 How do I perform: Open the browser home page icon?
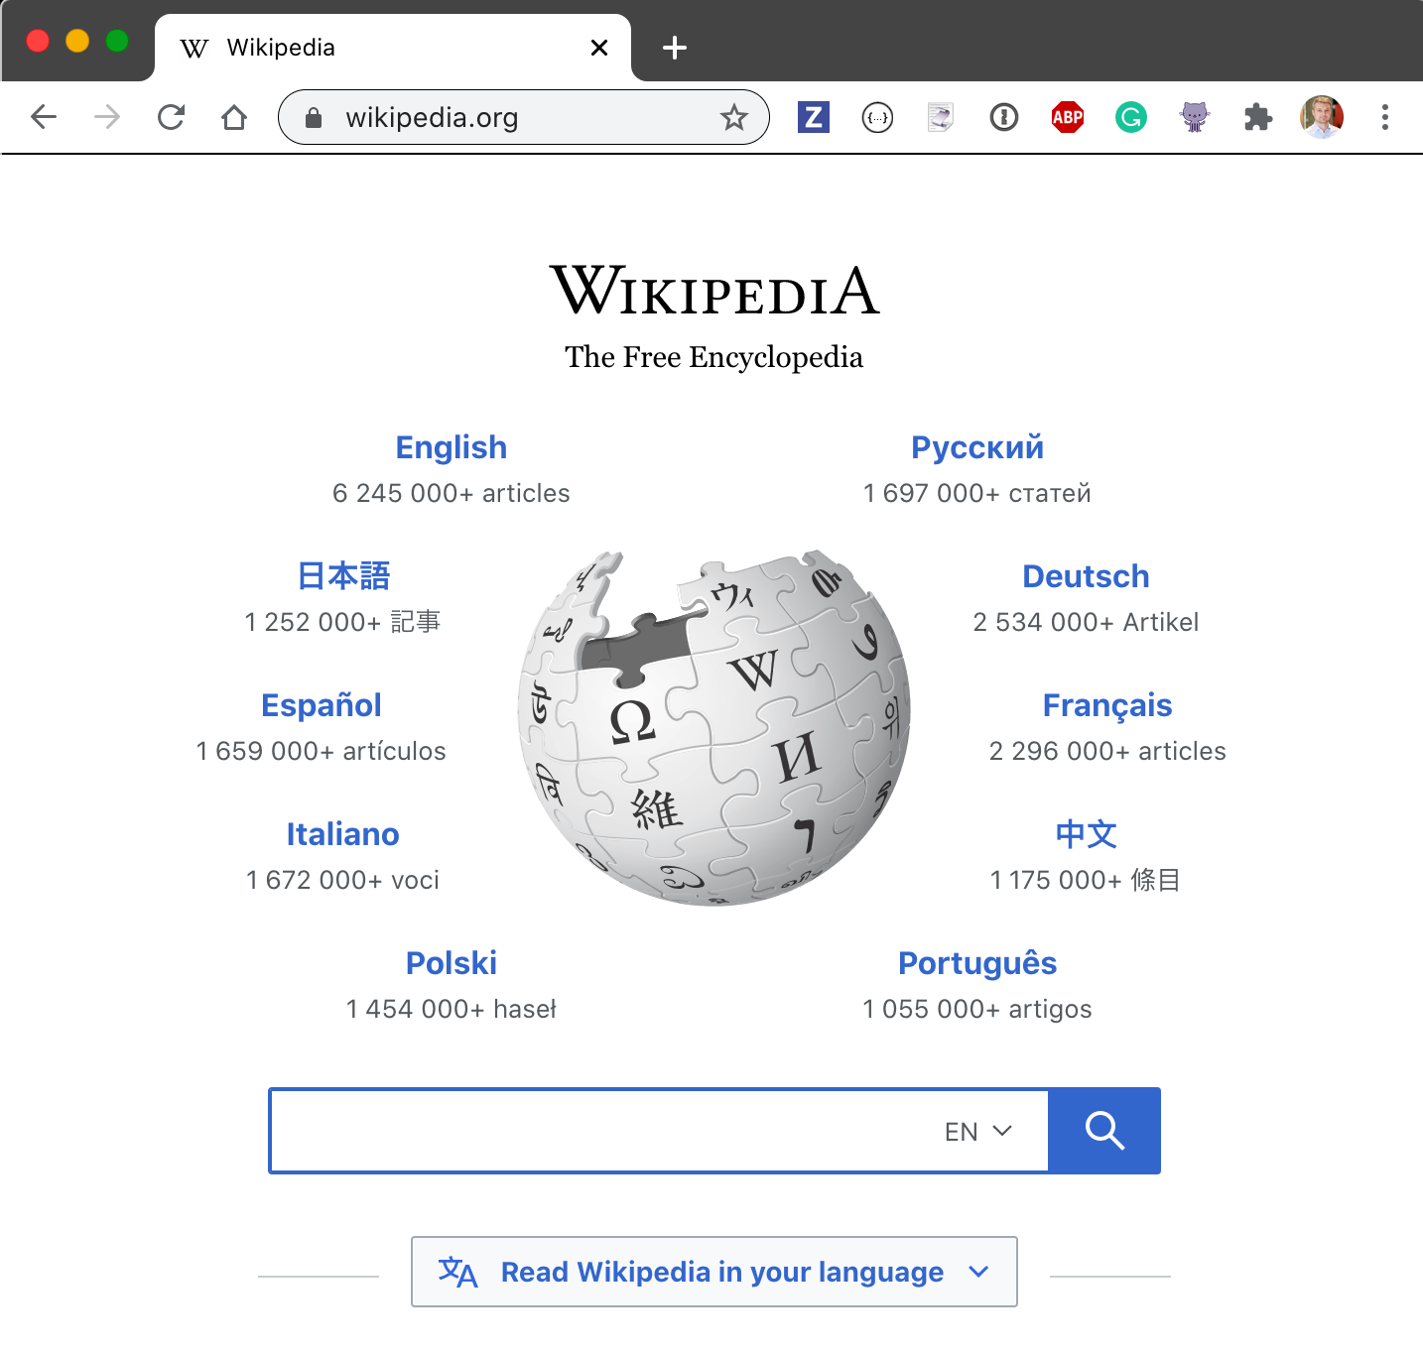click(234, 117)
